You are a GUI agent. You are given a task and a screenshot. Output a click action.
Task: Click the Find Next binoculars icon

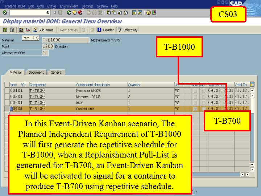(100, 12)
